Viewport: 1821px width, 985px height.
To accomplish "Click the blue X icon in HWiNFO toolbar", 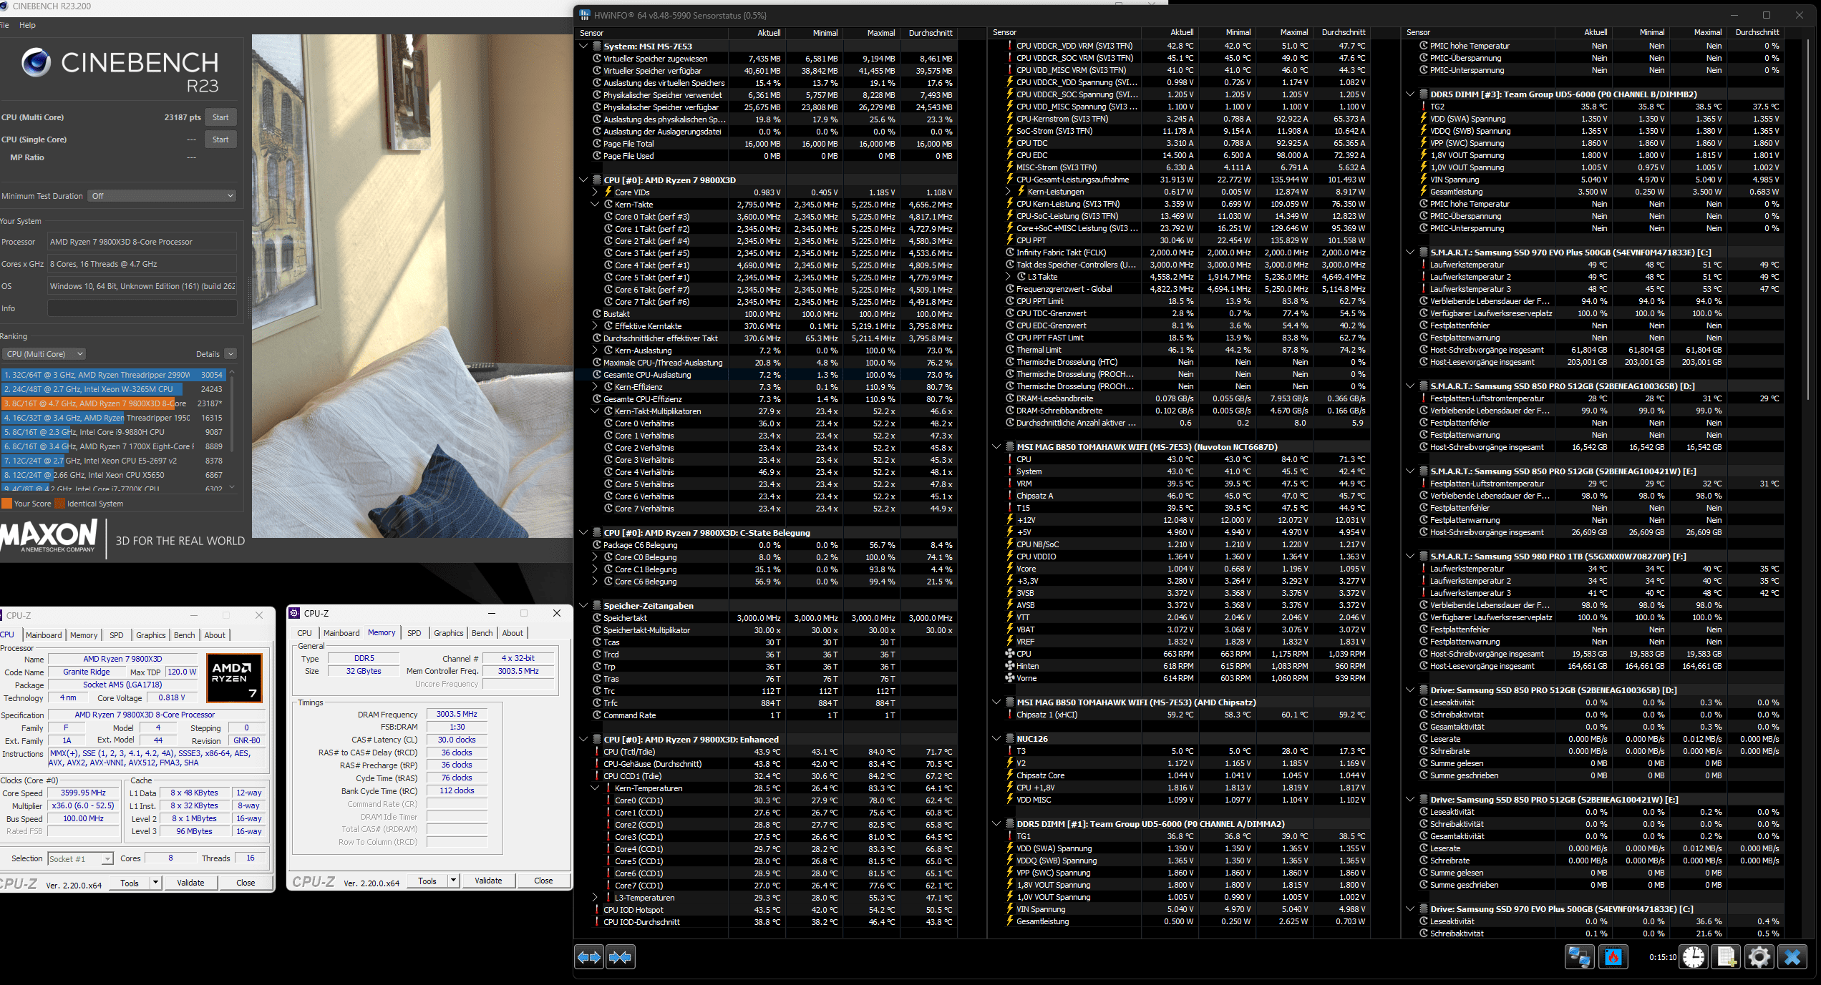I will pyautogui.click(x=1792, y=957).
